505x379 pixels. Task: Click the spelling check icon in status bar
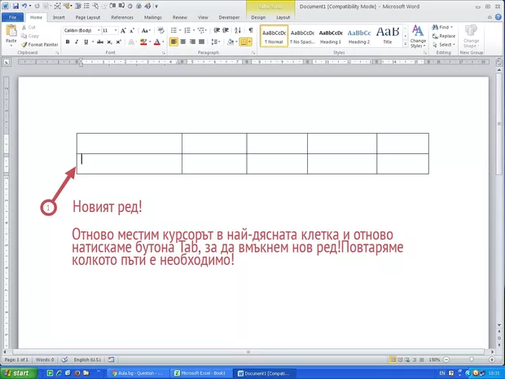tap(64, 359)
